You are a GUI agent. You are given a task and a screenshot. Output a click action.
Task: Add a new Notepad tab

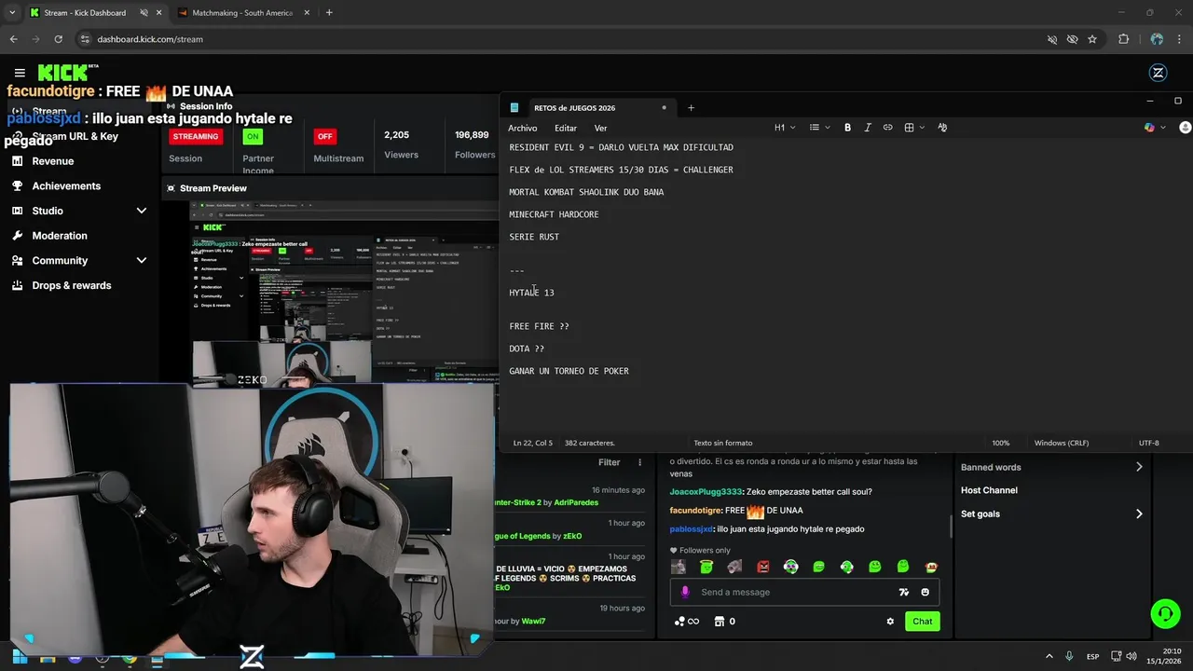[691, 107]
